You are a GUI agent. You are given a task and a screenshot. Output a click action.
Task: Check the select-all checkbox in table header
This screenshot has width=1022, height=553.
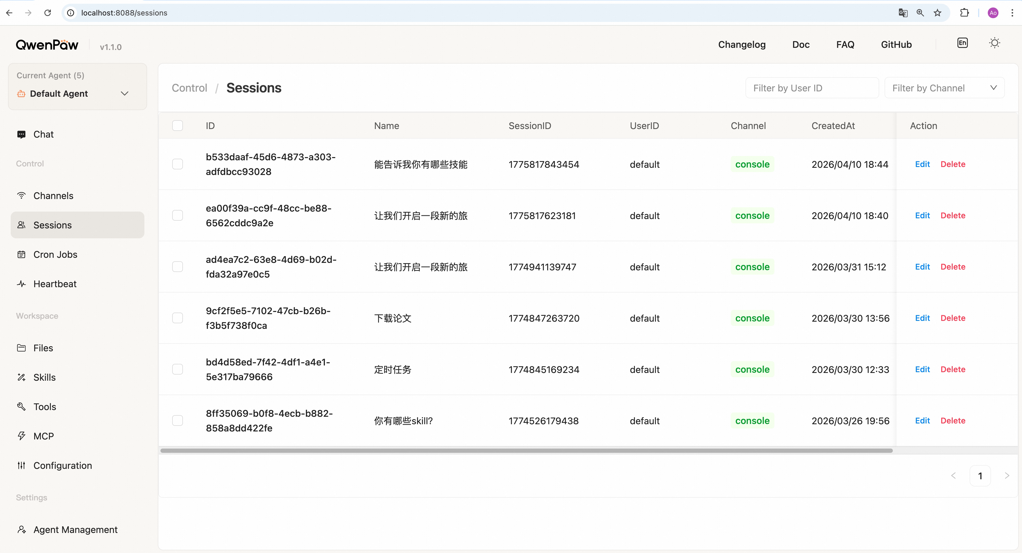click(x=177, y=126)
